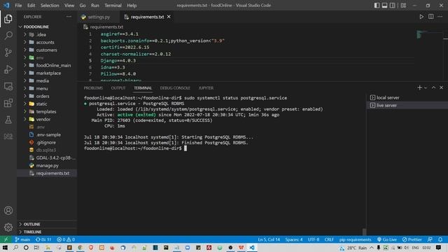Click the terminal vertical scrollbar
Viewport: 448px width, 252px height.
click(364, 232)
